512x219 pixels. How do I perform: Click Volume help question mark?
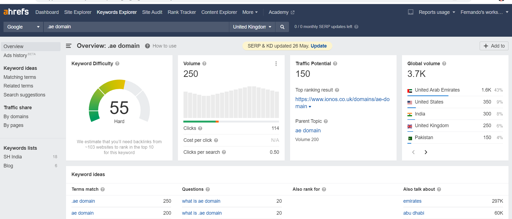point(205,64)
